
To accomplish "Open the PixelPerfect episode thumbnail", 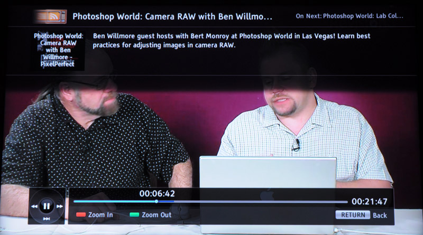I will [58, 50].
